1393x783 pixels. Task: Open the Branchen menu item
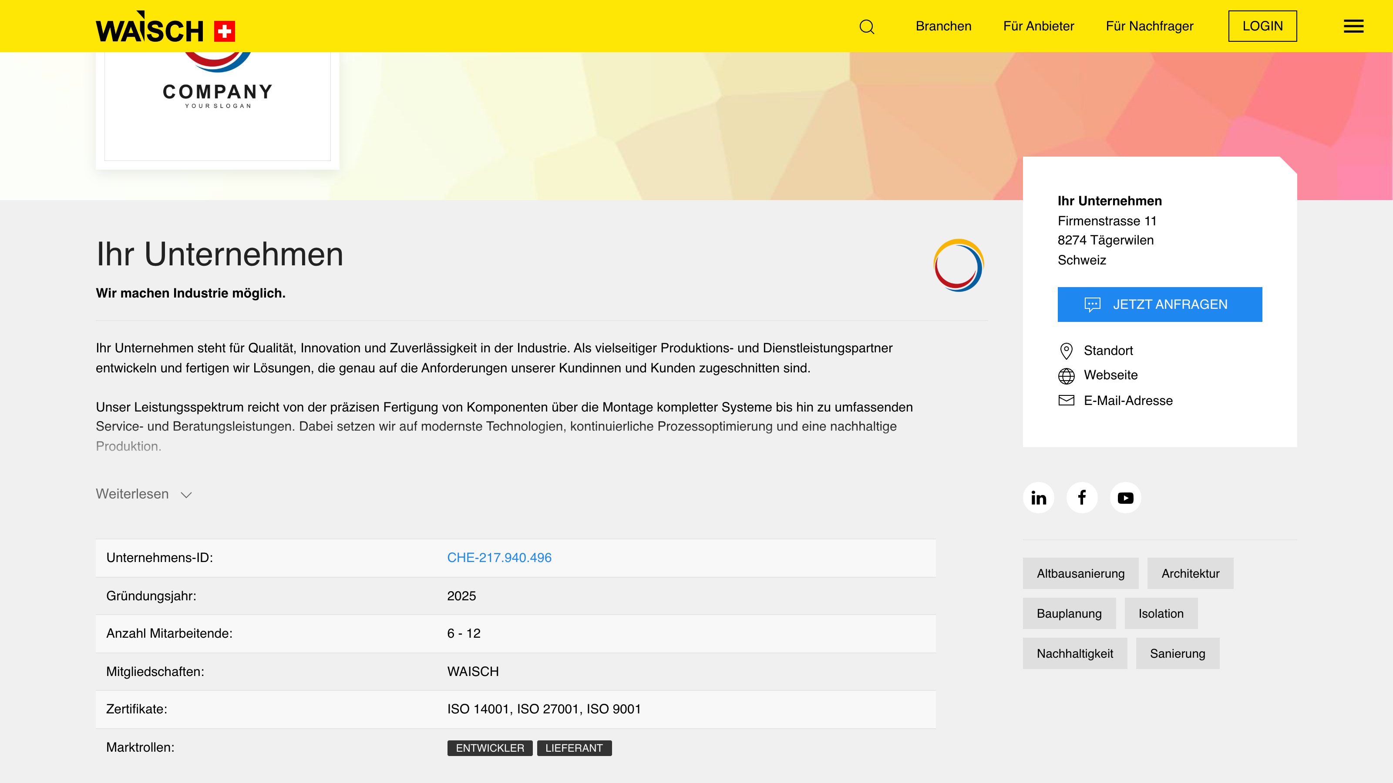coord(943,26)
